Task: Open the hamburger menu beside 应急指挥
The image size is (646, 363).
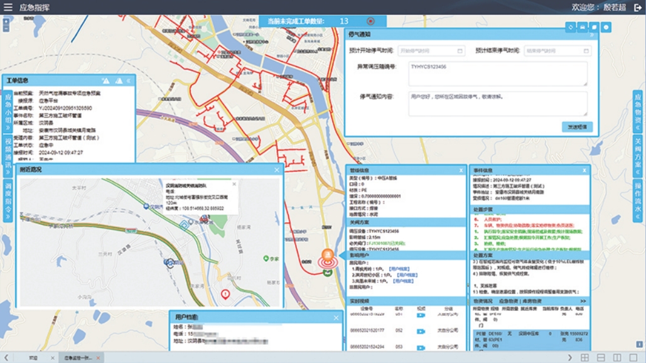Action: (x=8, y=7)
